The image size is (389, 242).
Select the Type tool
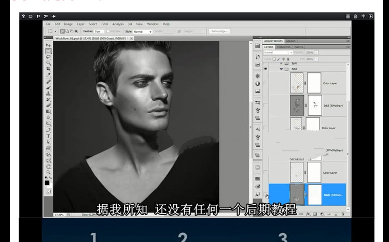(48, 136)
